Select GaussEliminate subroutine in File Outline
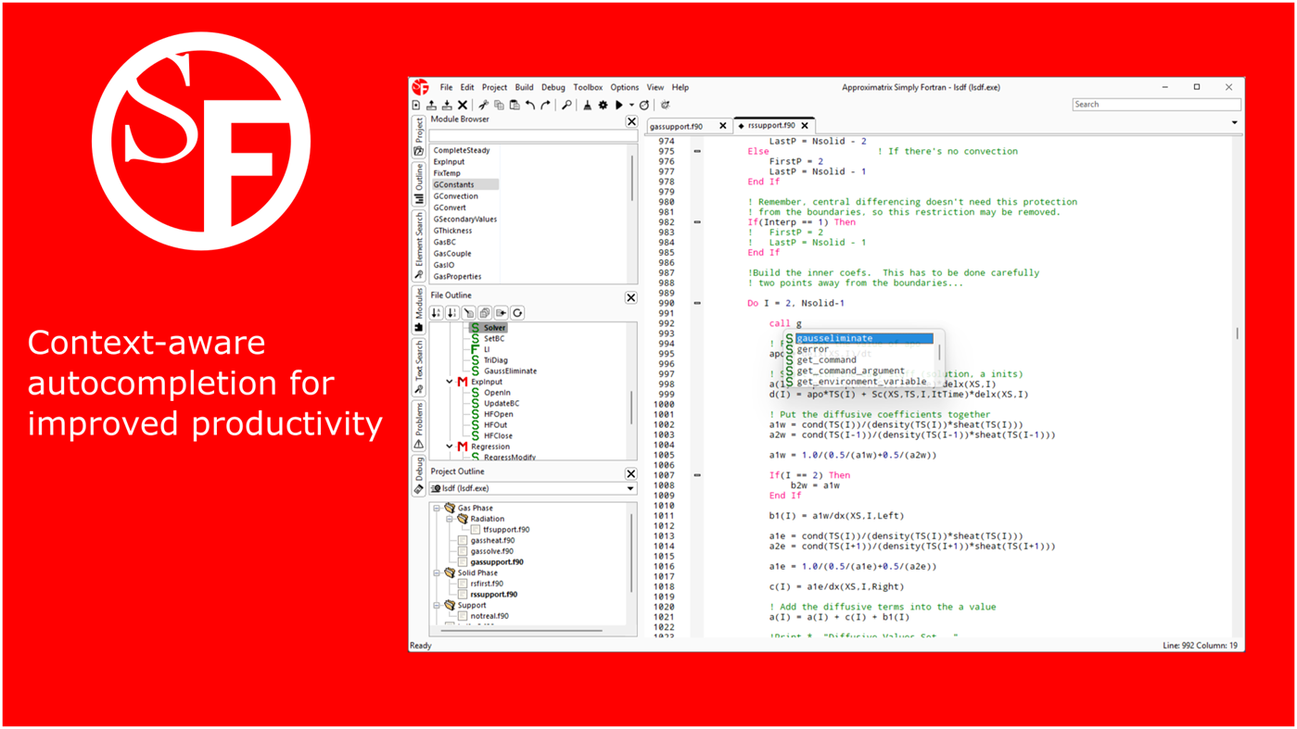The image size is (1297, 729). pyautogui.click(x=510, y=371)
